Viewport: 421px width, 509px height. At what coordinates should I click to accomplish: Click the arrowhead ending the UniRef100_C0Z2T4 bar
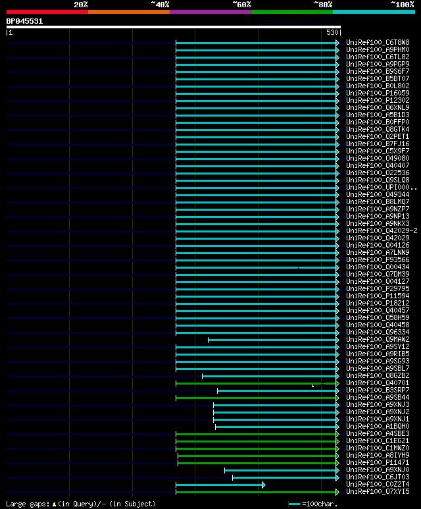(264, 485)
